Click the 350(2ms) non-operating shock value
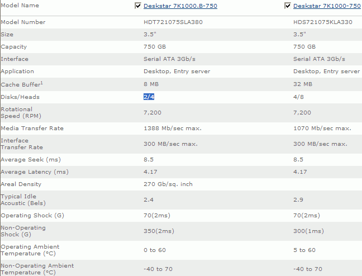Viewport: 362px width, 276px height. [160, 231]
